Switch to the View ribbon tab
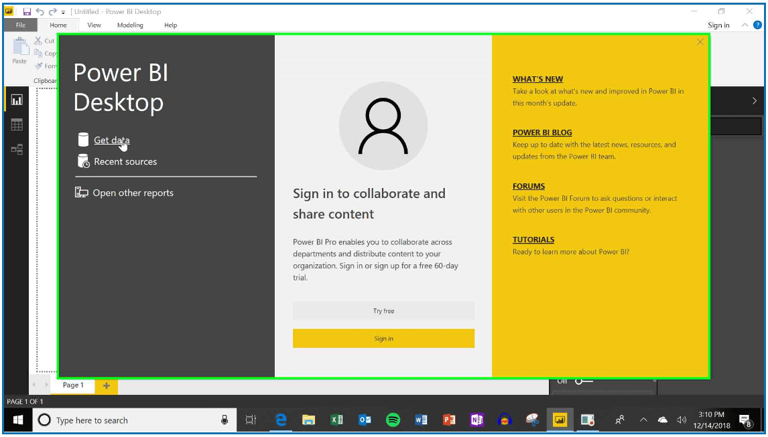This screenshot has height=437, width=768. 94,25
